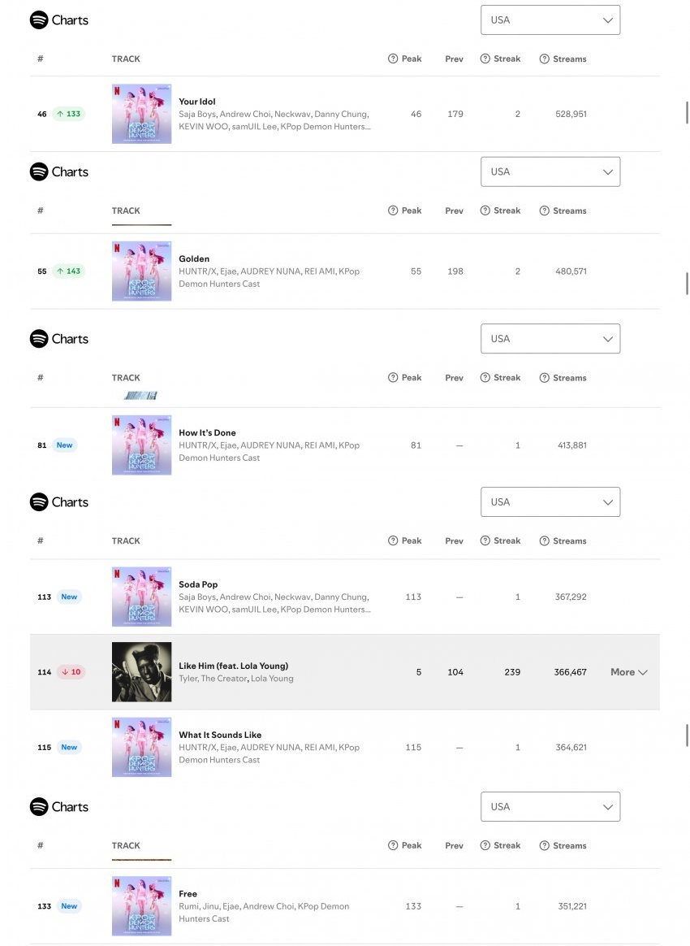690x946 pixels.
Task: Open USA country dropdown above Your Idol section
Action: click(550, 20)
